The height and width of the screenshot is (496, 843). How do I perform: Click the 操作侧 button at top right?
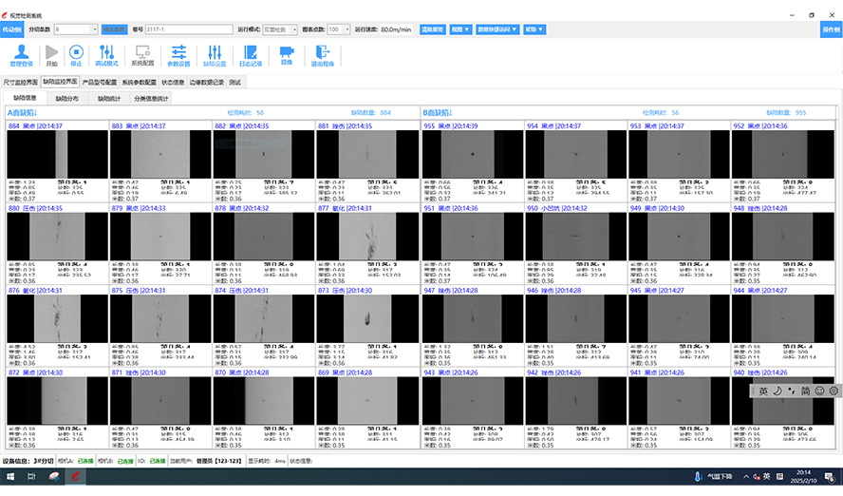click(x=831, y=29)
